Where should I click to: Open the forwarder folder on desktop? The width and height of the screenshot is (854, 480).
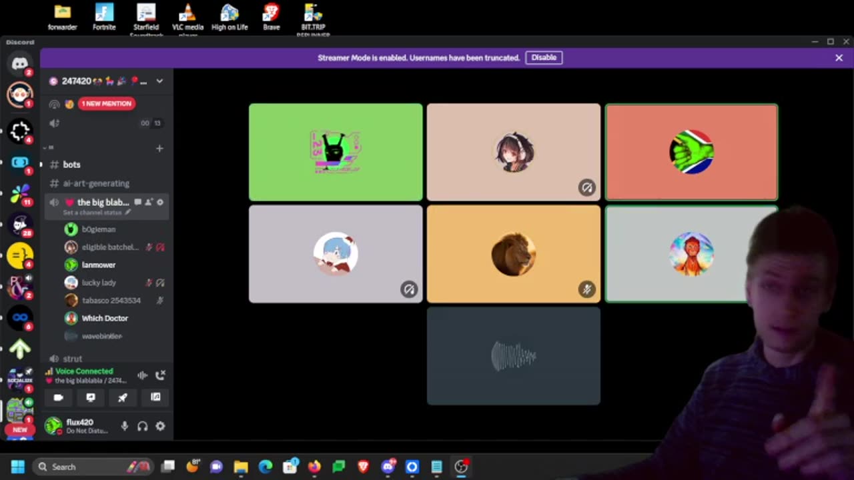click(62, 18)
